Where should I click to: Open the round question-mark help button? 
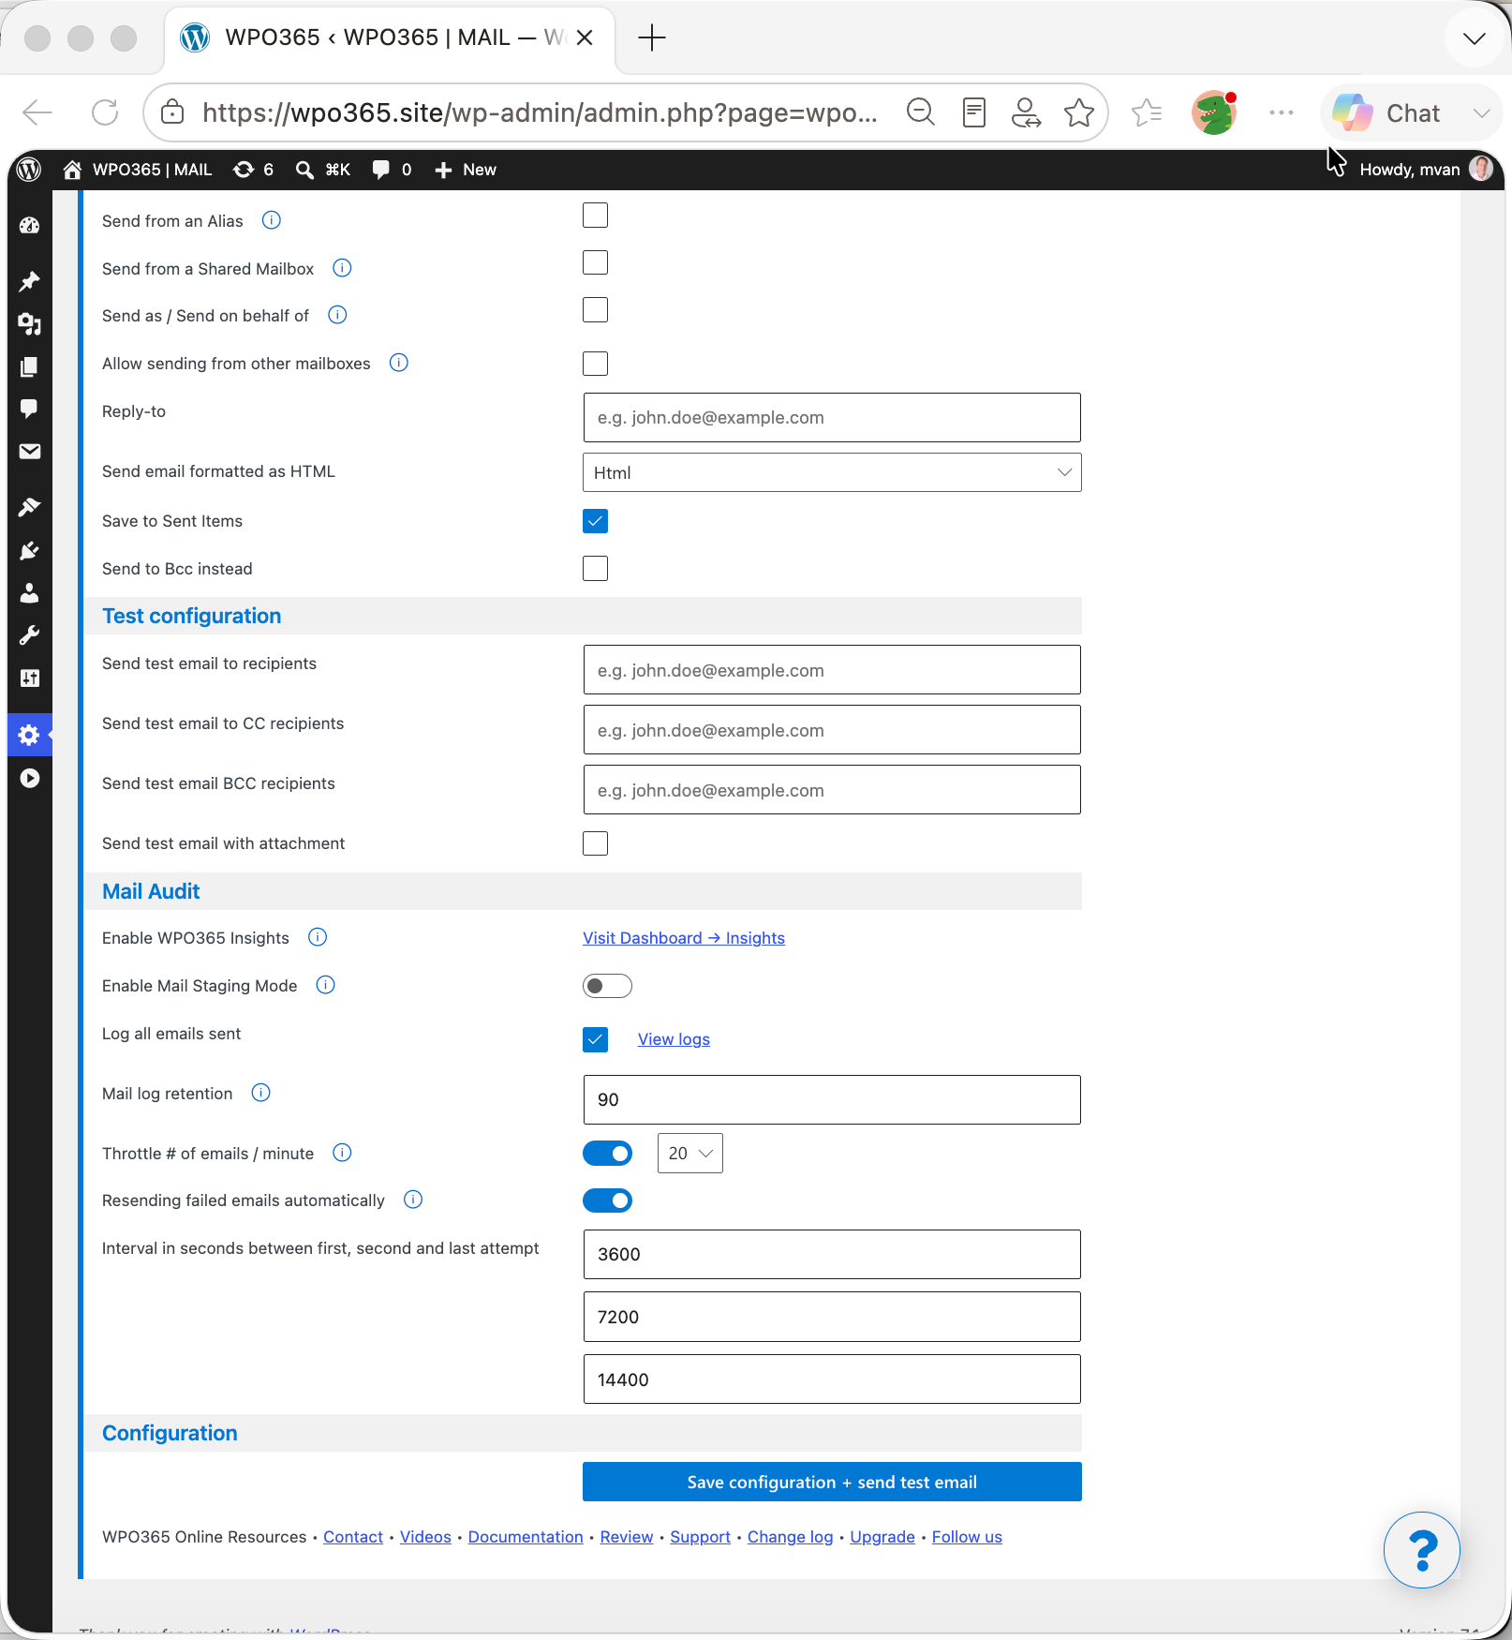[1422, 1550]
